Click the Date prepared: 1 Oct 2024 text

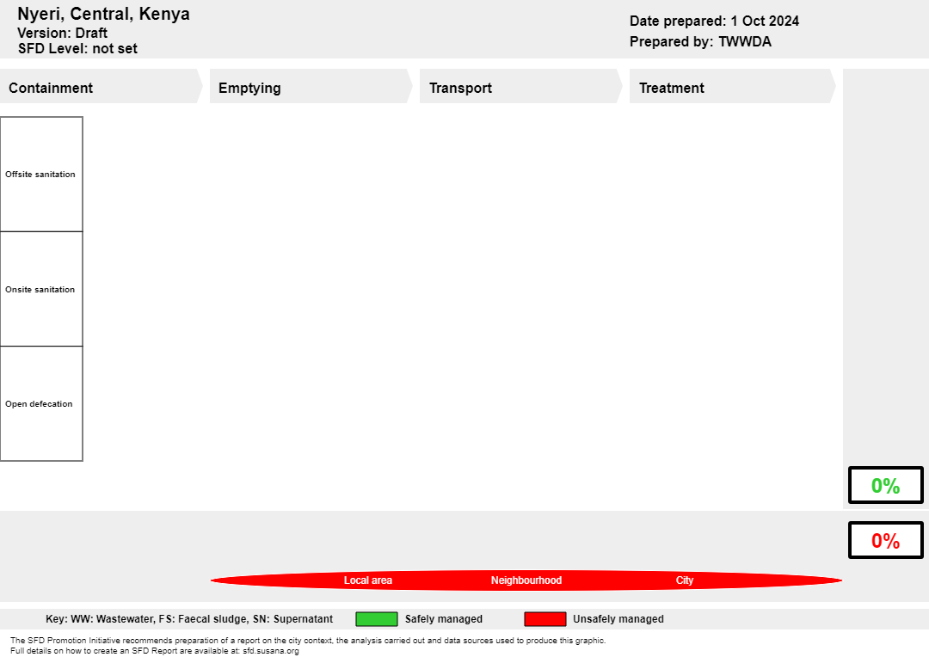point(714,21)
